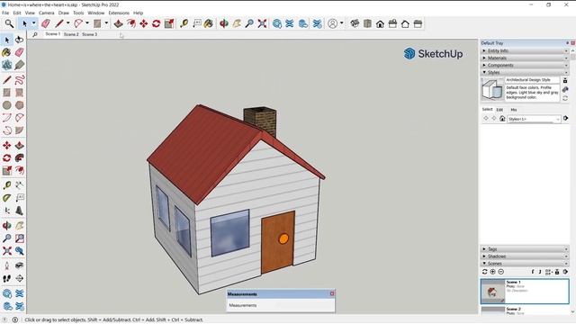
Task: Open the Mix tab in Styles panel
Action: tap(514, 110)
